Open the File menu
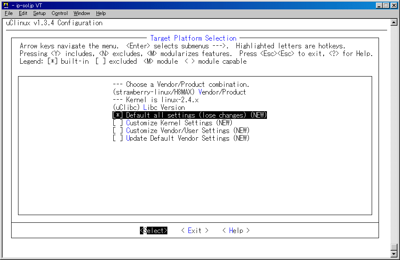 (x=9, y=13)
